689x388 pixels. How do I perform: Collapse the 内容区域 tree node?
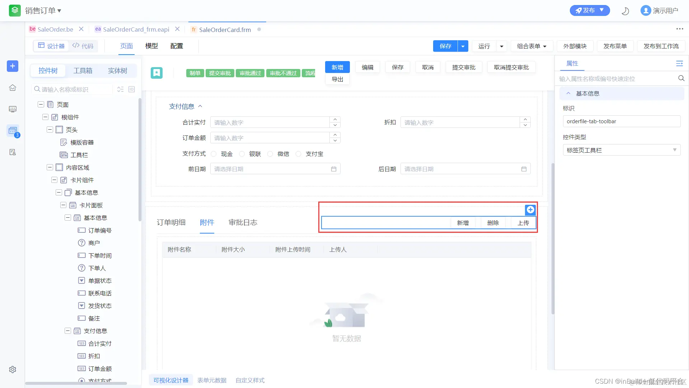click(50, 167)
